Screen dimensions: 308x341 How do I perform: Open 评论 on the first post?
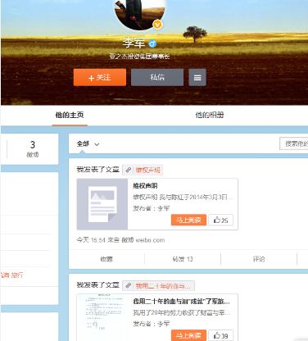pos(259,259)
